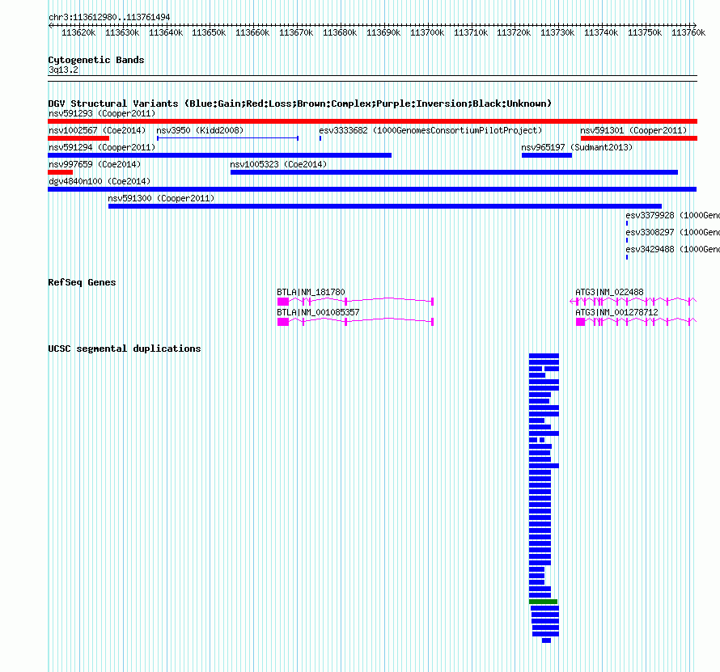The width and height of the screenshot is (720, 672).
Task: Open the BTLA|NM_001085357 gene label
Action: coord(318,312)
